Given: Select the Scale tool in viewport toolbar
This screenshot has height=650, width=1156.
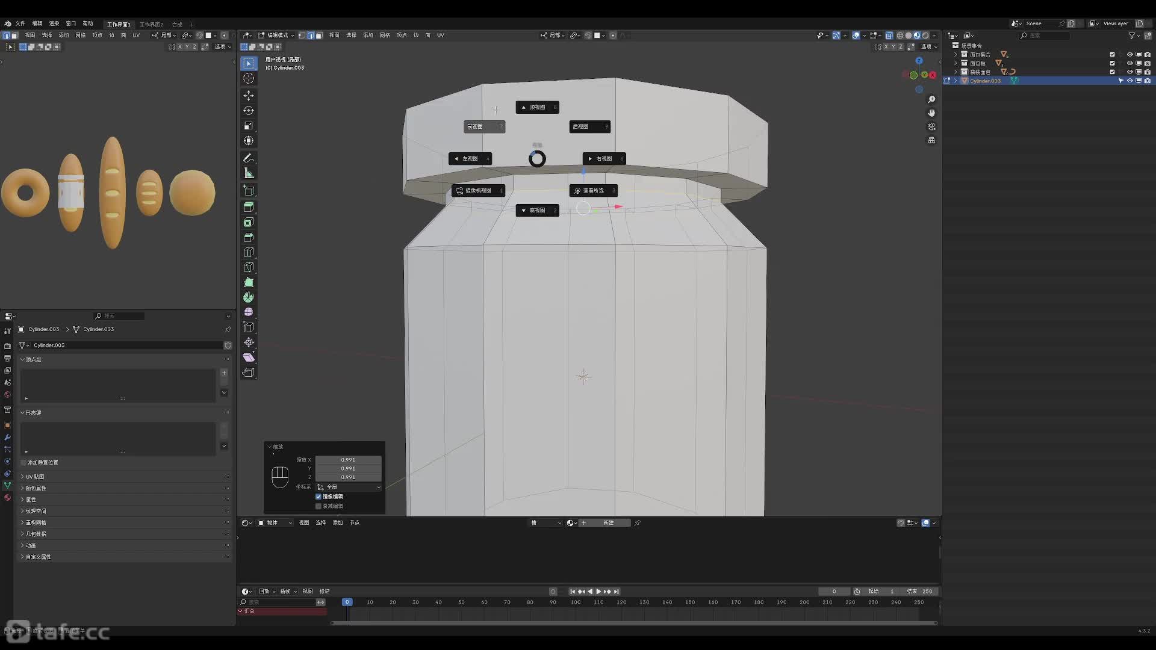Looking at the screenshot, I should [x=249, y=126].
